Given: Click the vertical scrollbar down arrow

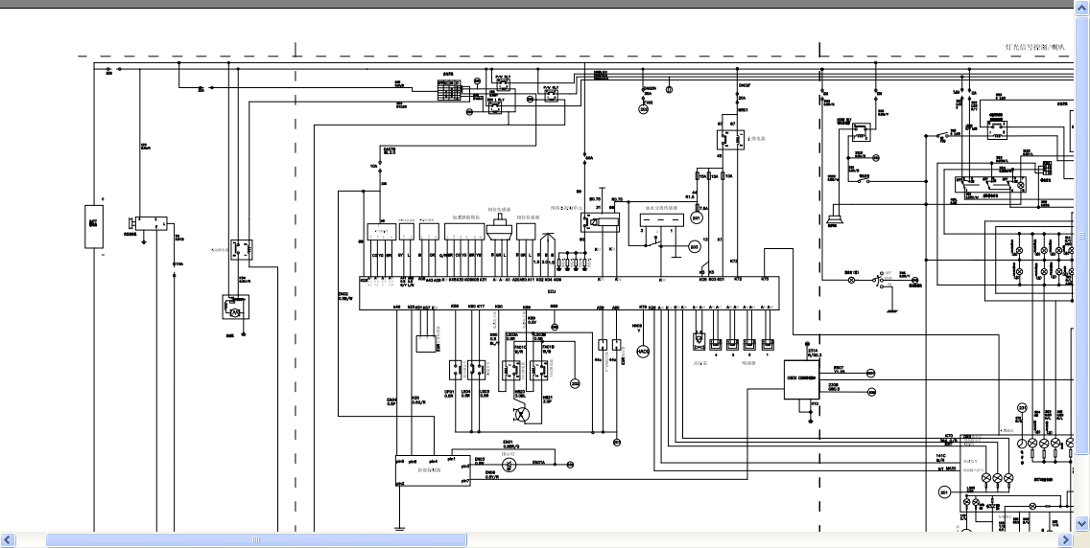Looking at the screenshot, I should coord(1081,523).
